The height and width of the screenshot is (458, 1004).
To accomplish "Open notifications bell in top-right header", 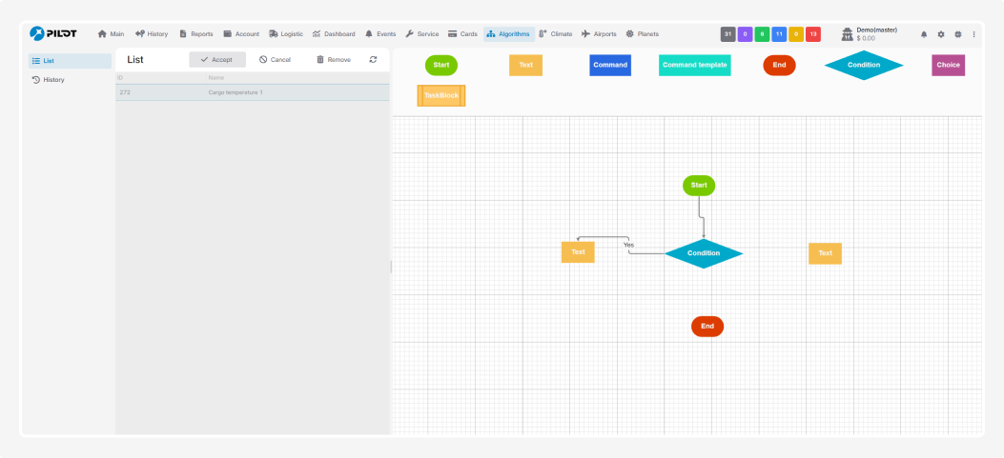I will 923,34.
